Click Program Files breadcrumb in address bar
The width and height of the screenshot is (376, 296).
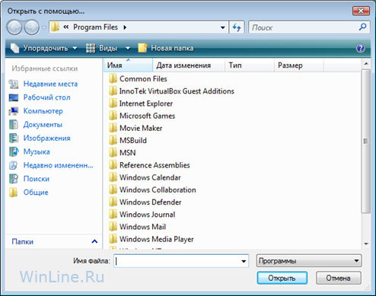[95, 27]
